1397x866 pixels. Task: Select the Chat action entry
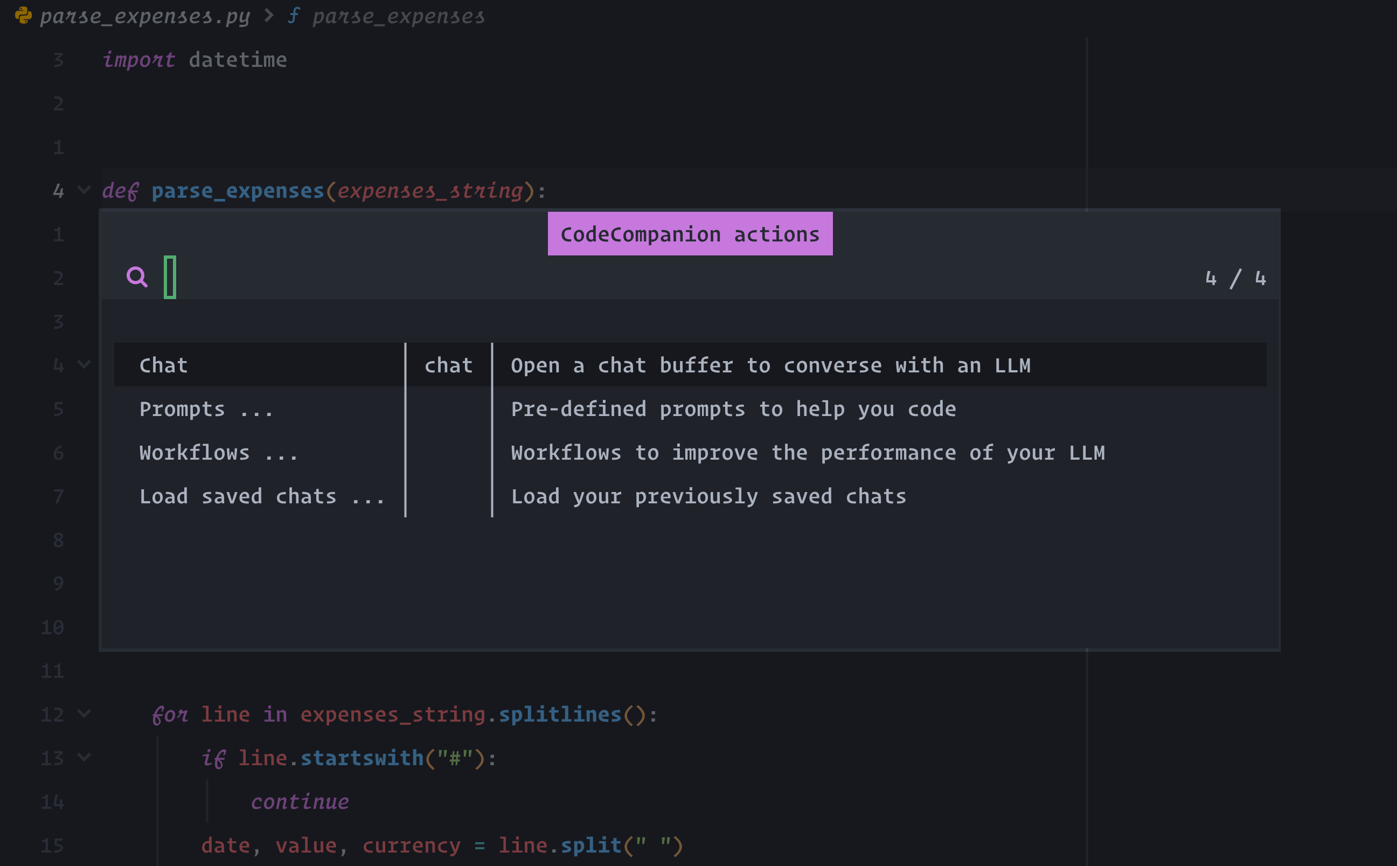690,365
